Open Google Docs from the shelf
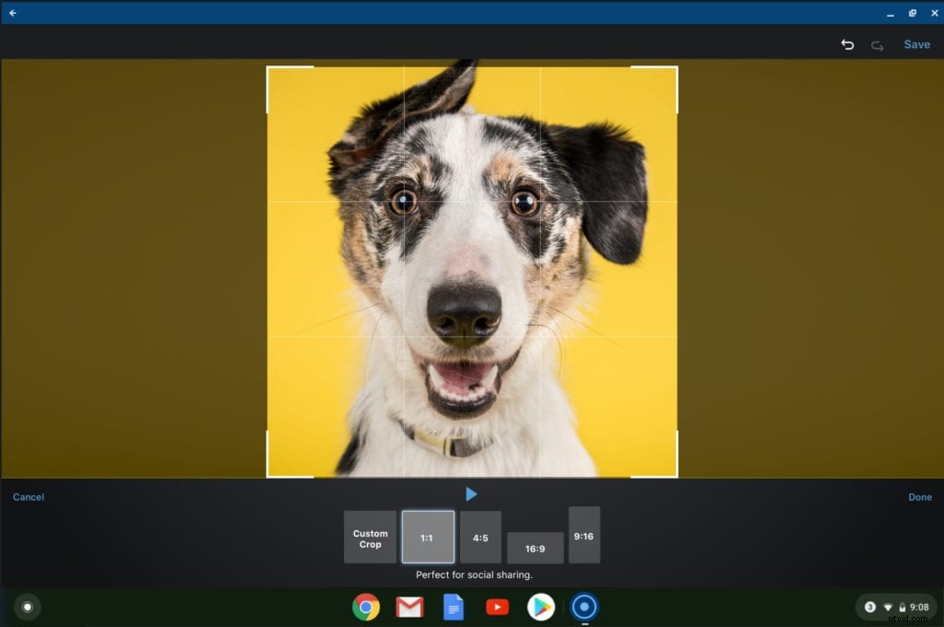This screenshot has height=627, width=944. click(453, 607)
